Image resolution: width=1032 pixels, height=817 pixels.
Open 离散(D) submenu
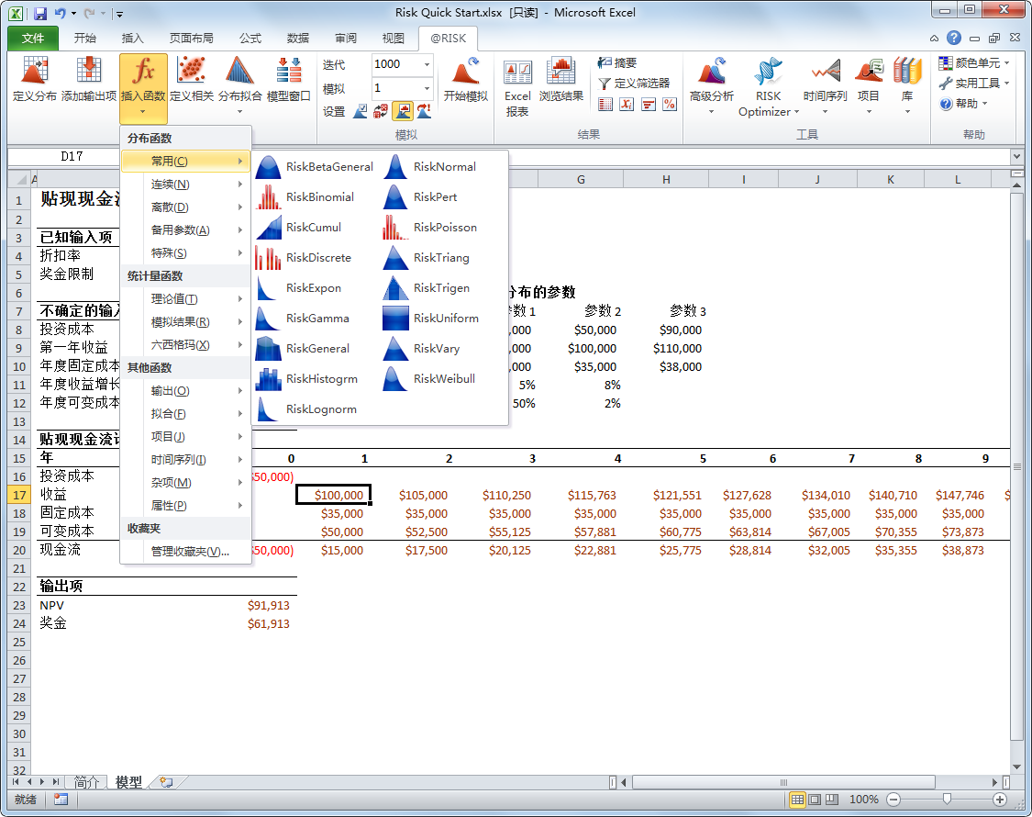[x=185, y=207]
